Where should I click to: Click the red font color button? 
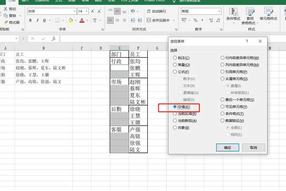pyautogui.click(x=82, y=20)
